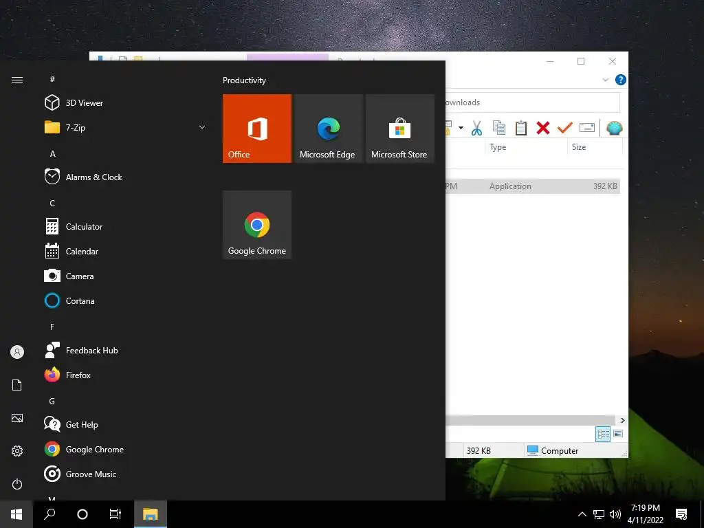Click File Explorer on the taskbar

point(151,514)
